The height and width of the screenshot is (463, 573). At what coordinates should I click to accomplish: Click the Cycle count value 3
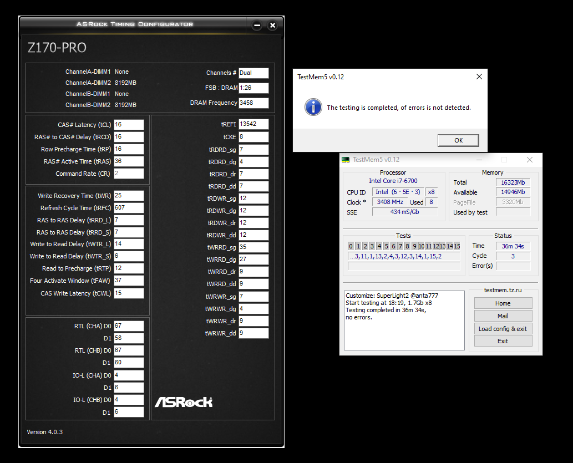pos(513,256)
